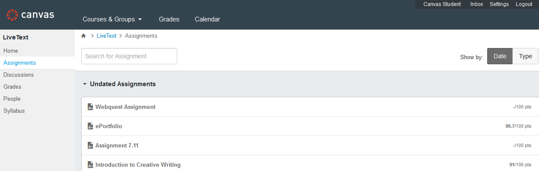The image size is (539, 171).
Task: Click Introduction to Creative Writing icon
Action: tap(90, 165)
